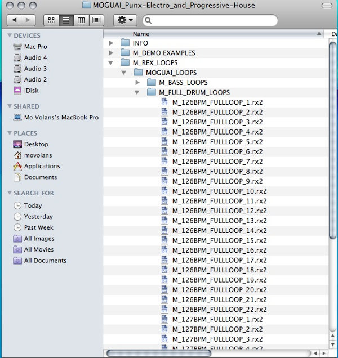Select the M_BASS_LOOPS folder icon
Viewport: 338px width, 358px height.
pos(152,82)
